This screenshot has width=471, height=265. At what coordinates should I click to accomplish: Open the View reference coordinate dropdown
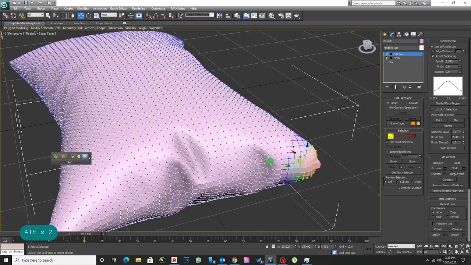[109, 15]
